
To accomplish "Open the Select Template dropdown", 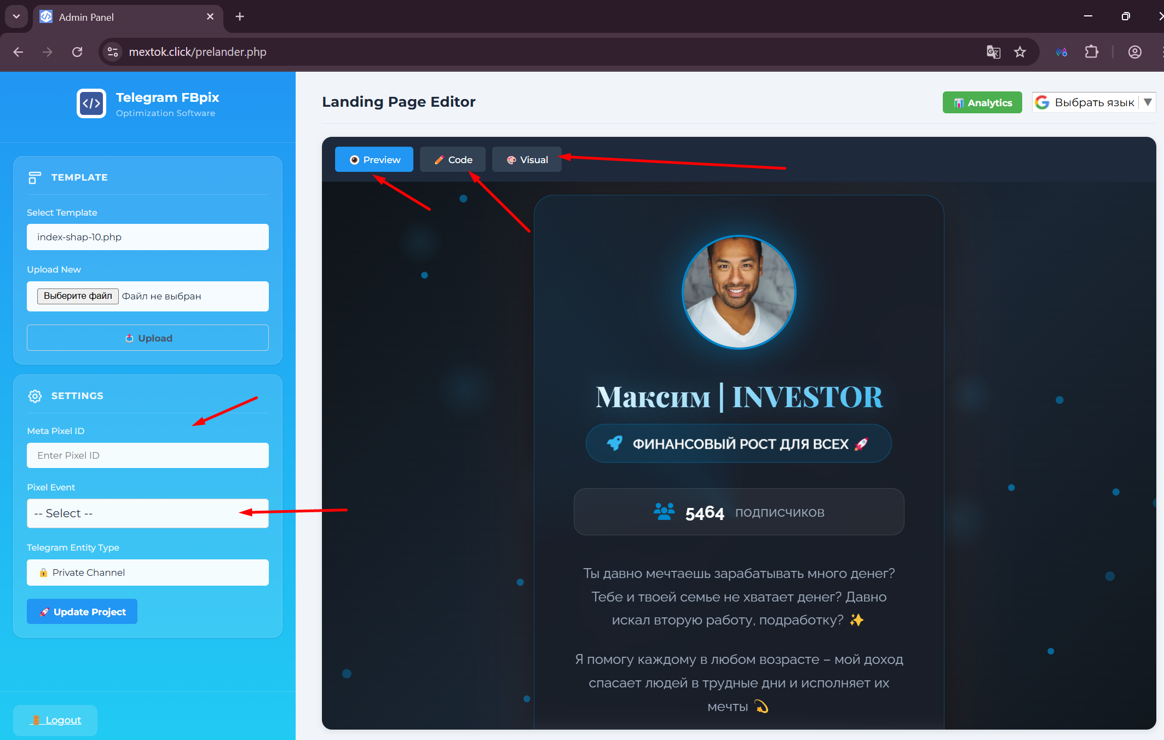I will (x=148, y=237).
